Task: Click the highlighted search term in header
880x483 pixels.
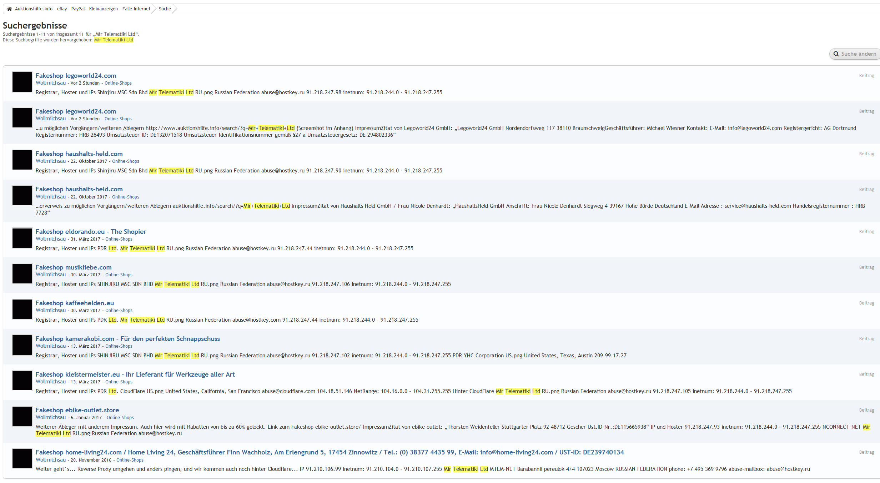Action: (x=114, y=40)
